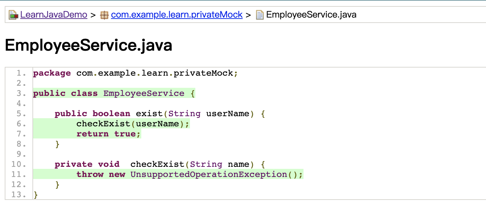This screenshot has height=206, width=486.
Task: Click the private void checkExist signature
Action: [x=160, y=164]
